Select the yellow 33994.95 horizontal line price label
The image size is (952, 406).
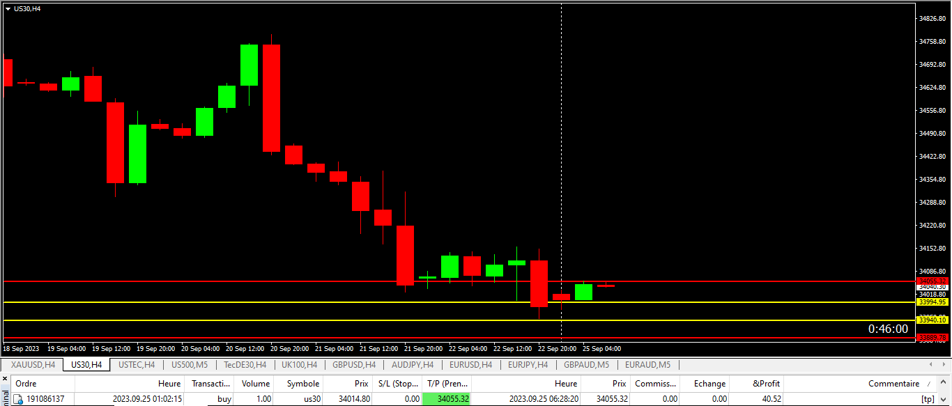coord(932,302)
